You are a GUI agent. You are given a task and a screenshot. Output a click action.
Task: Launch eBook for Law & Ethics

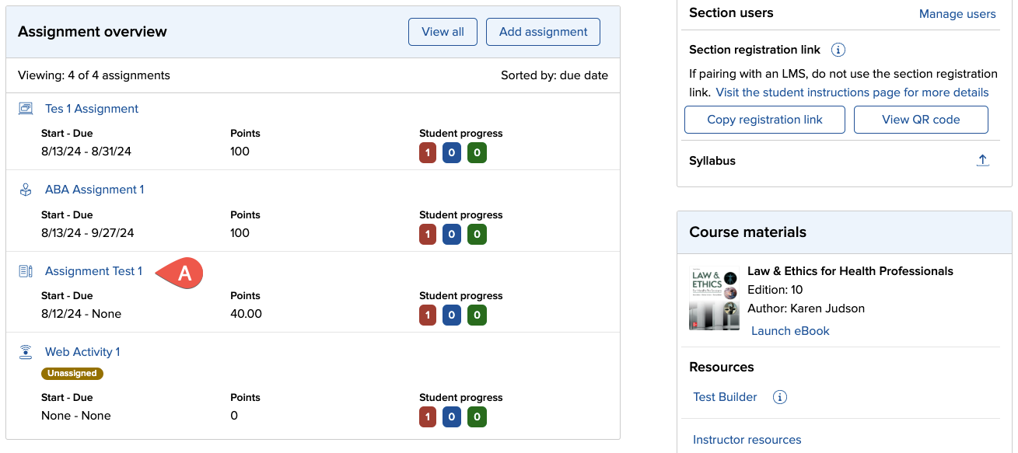790,331
